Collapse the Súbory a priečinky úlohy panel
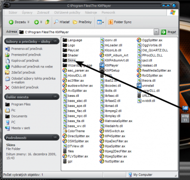Image resolution: width=190 pixels, height=180 pixels. click(x=55, y=41)
